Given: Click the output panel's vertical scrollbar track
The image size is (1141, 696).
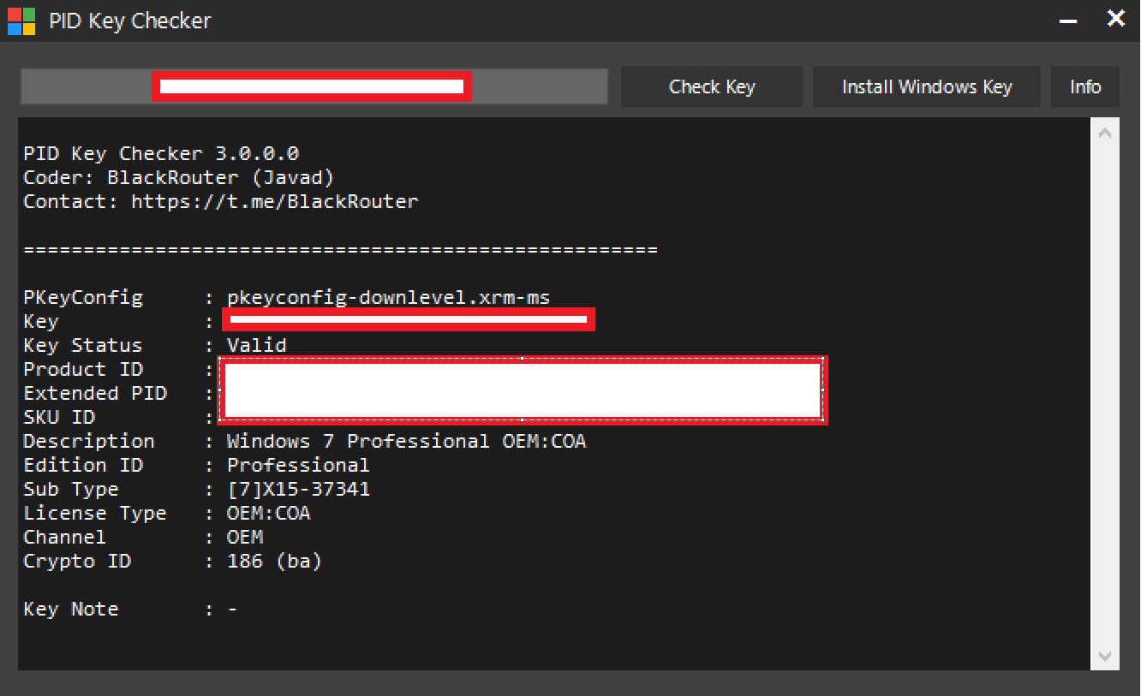Looking at the screenshot, I should tap(1105, 394).
